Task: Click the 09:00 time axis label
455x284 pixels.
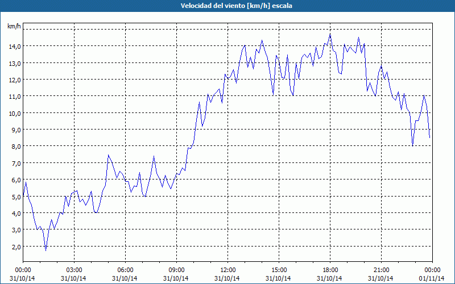Action: tap(176, 270)
